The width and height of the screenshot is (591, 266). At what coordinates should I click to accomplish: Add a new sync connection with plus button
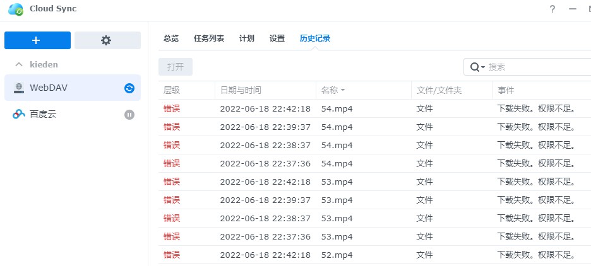(37, 40)
